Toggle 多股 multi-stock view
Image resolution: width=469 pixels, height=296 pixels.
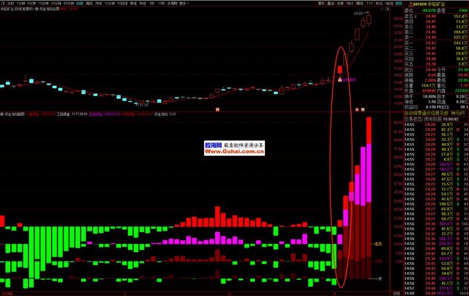(x=340, y=4)
